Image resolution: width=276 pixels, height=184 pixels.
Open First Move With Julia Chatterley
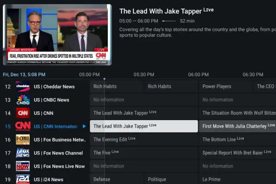pyautogui.click(x=238, y=126)
